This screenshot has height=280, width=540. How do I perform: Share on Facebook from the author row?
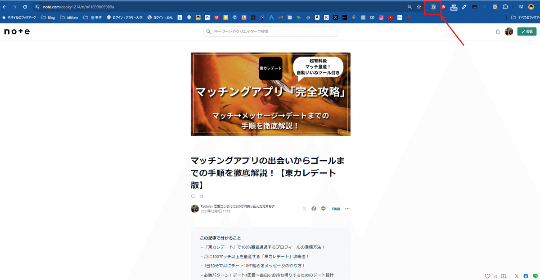coord(314,209)
